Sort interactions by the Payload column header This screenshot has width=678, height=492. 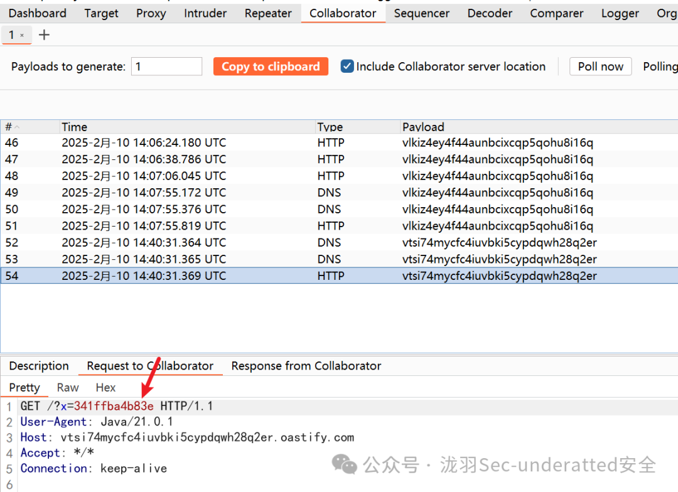click(x=539, y=127)
